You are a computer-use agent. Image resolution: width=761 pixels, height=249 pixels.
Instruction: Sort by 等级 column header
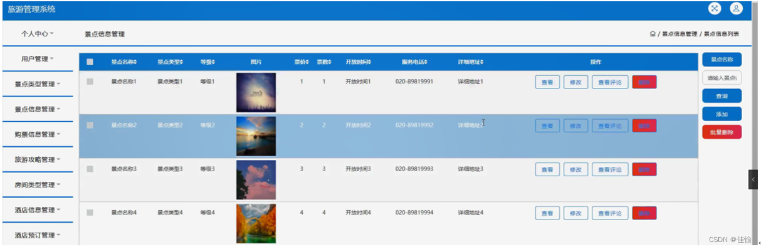(x=207, y=62)
